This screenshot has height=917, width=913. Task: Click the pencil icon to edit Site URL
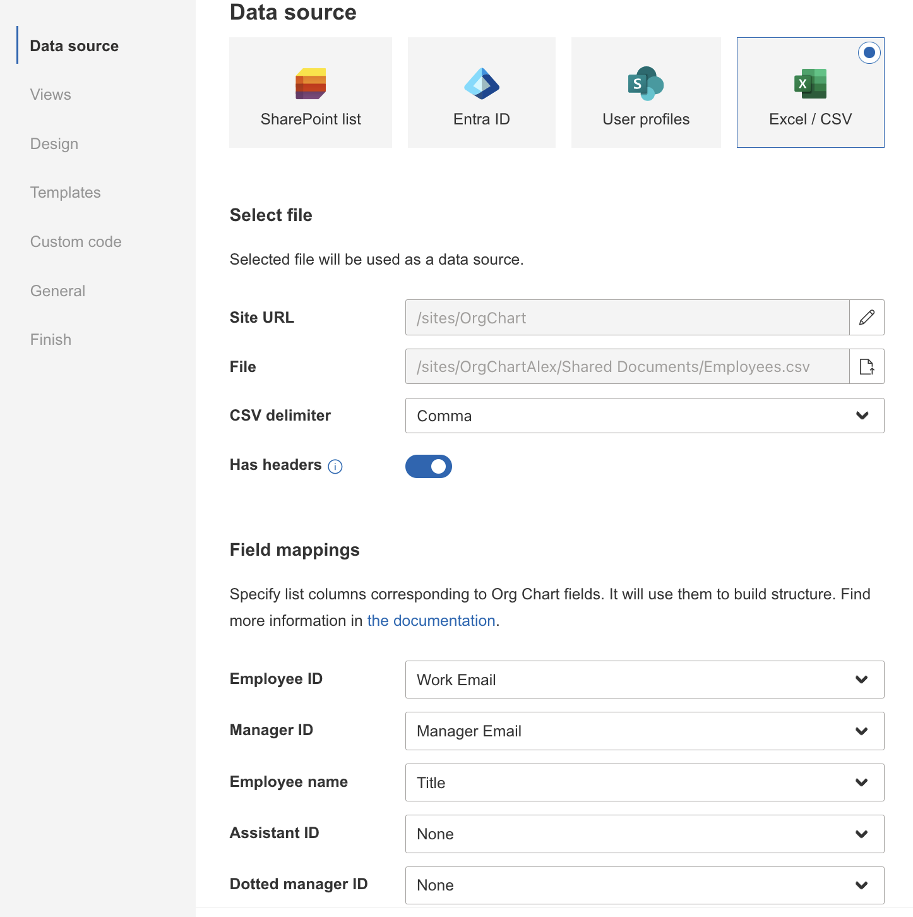pos(866,318)
